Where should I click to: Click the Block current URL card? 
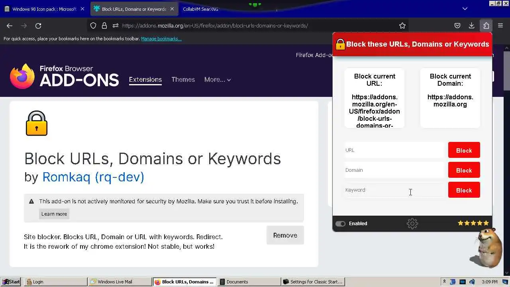point(375,98)
